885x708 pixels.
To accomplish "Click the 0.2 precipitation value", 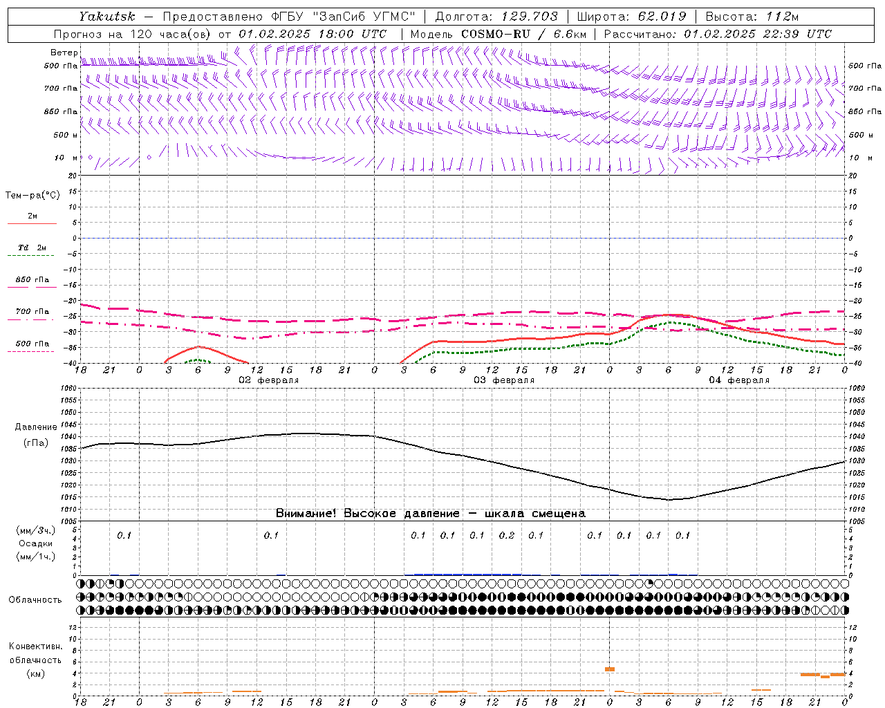I will coord(507,535).
